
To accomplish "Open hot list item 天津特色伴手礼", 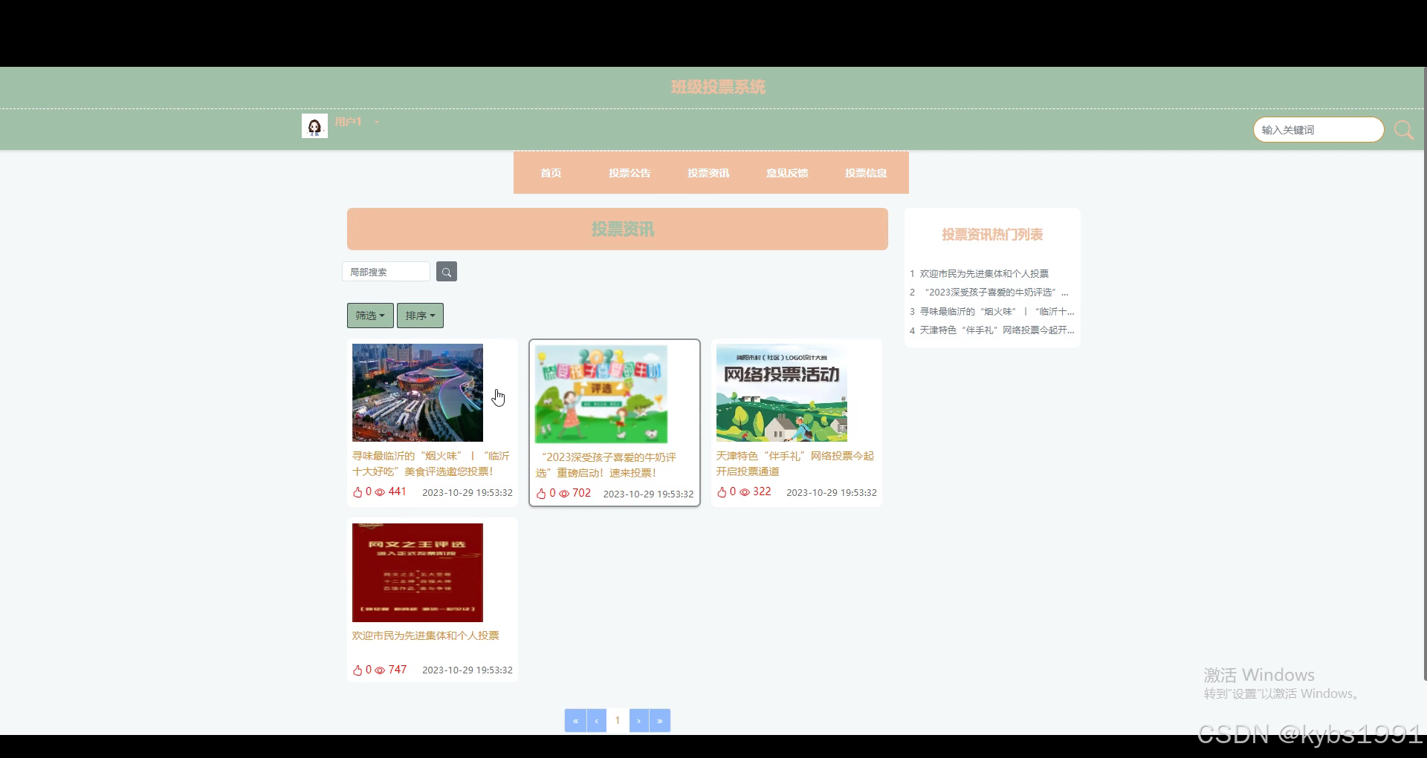I will click(997, 330).
